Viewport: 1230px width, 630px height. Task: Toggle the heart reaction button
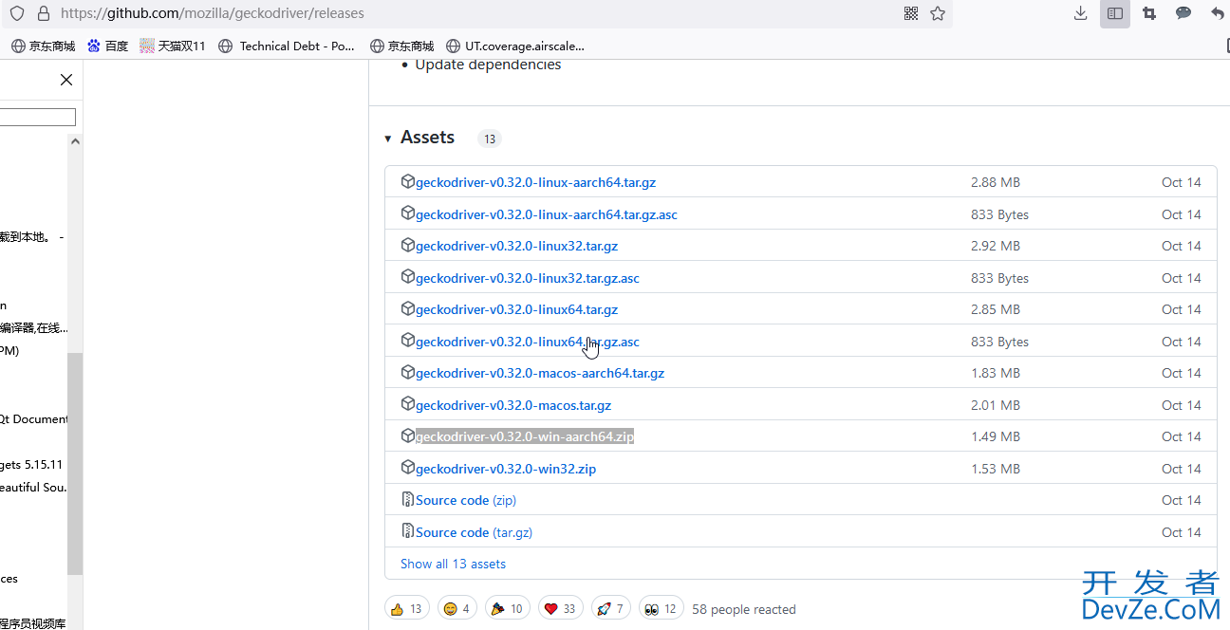[560, 608]
